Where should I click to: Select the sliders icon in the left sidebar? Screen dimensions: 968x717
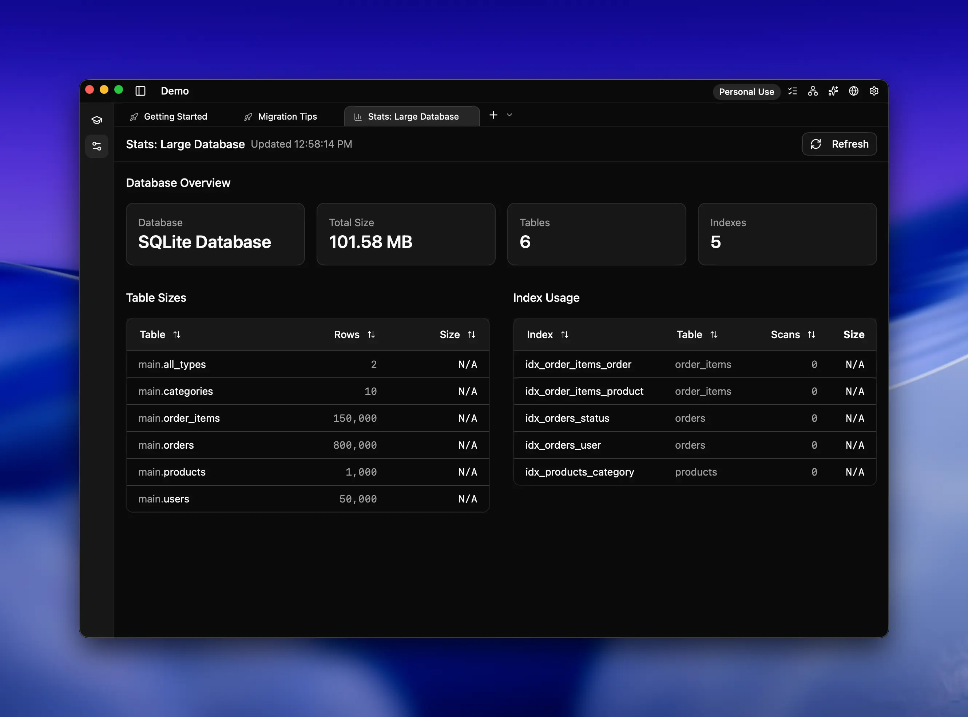[96, 146]
